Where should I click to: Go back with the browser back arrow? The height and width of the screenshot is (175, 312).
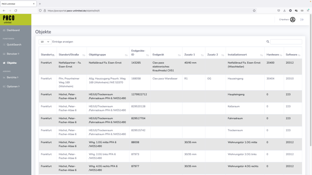pos(4,11)
